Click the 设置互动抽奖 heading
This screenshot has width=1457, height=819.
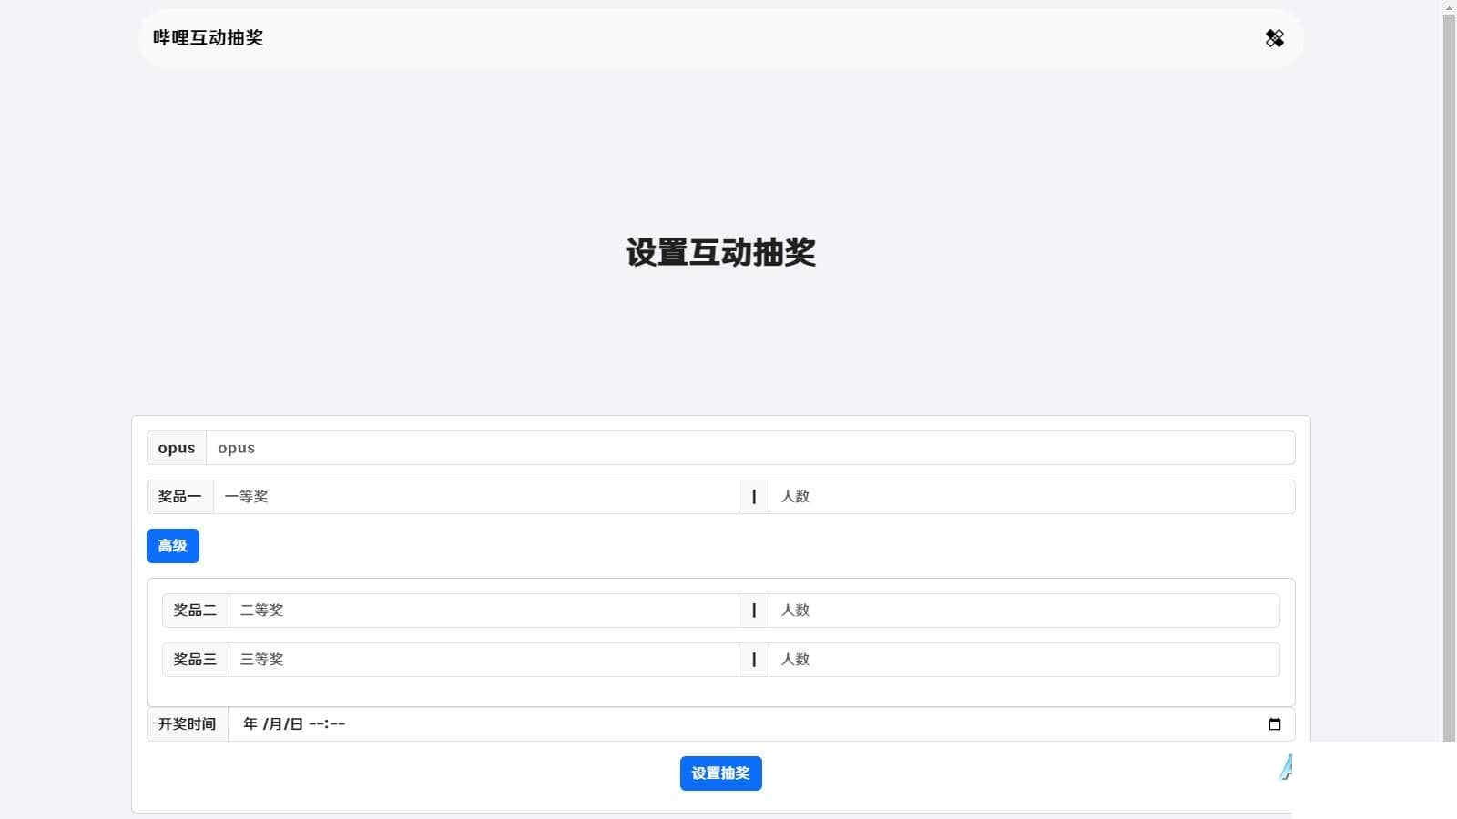(x=720, y=252)
